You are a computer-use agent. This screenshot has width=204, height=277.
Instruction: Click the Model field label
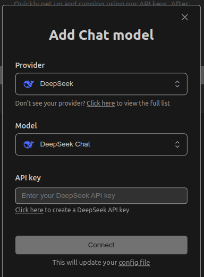[26, 126]
